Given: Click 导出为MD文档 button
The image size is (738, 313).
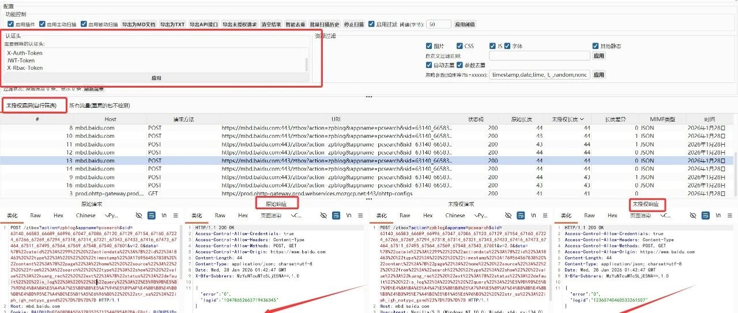Looking at the screenshot, I should pos(138,24).
